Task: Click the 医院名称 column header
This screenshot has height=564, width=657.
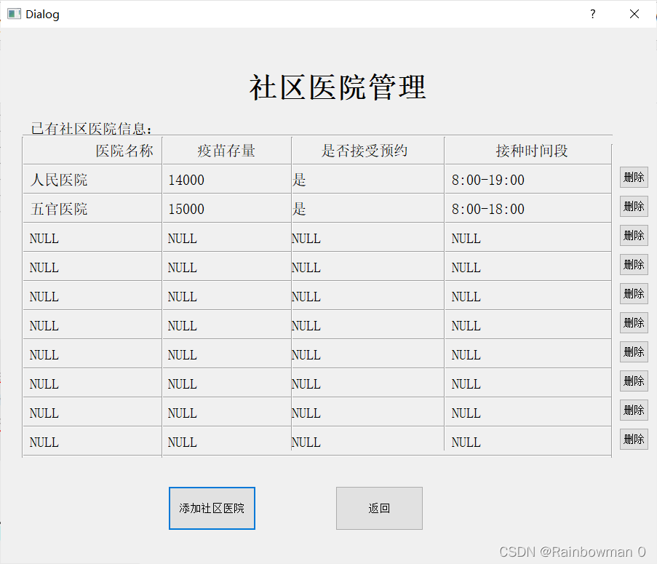Action: (x=92, y=151)
